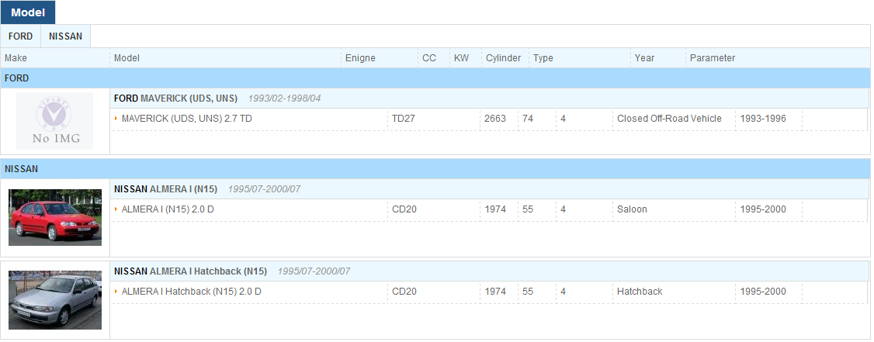Open the NISSAN ALMERA I Hatchback (N15) heading

[x=190, y=271]
